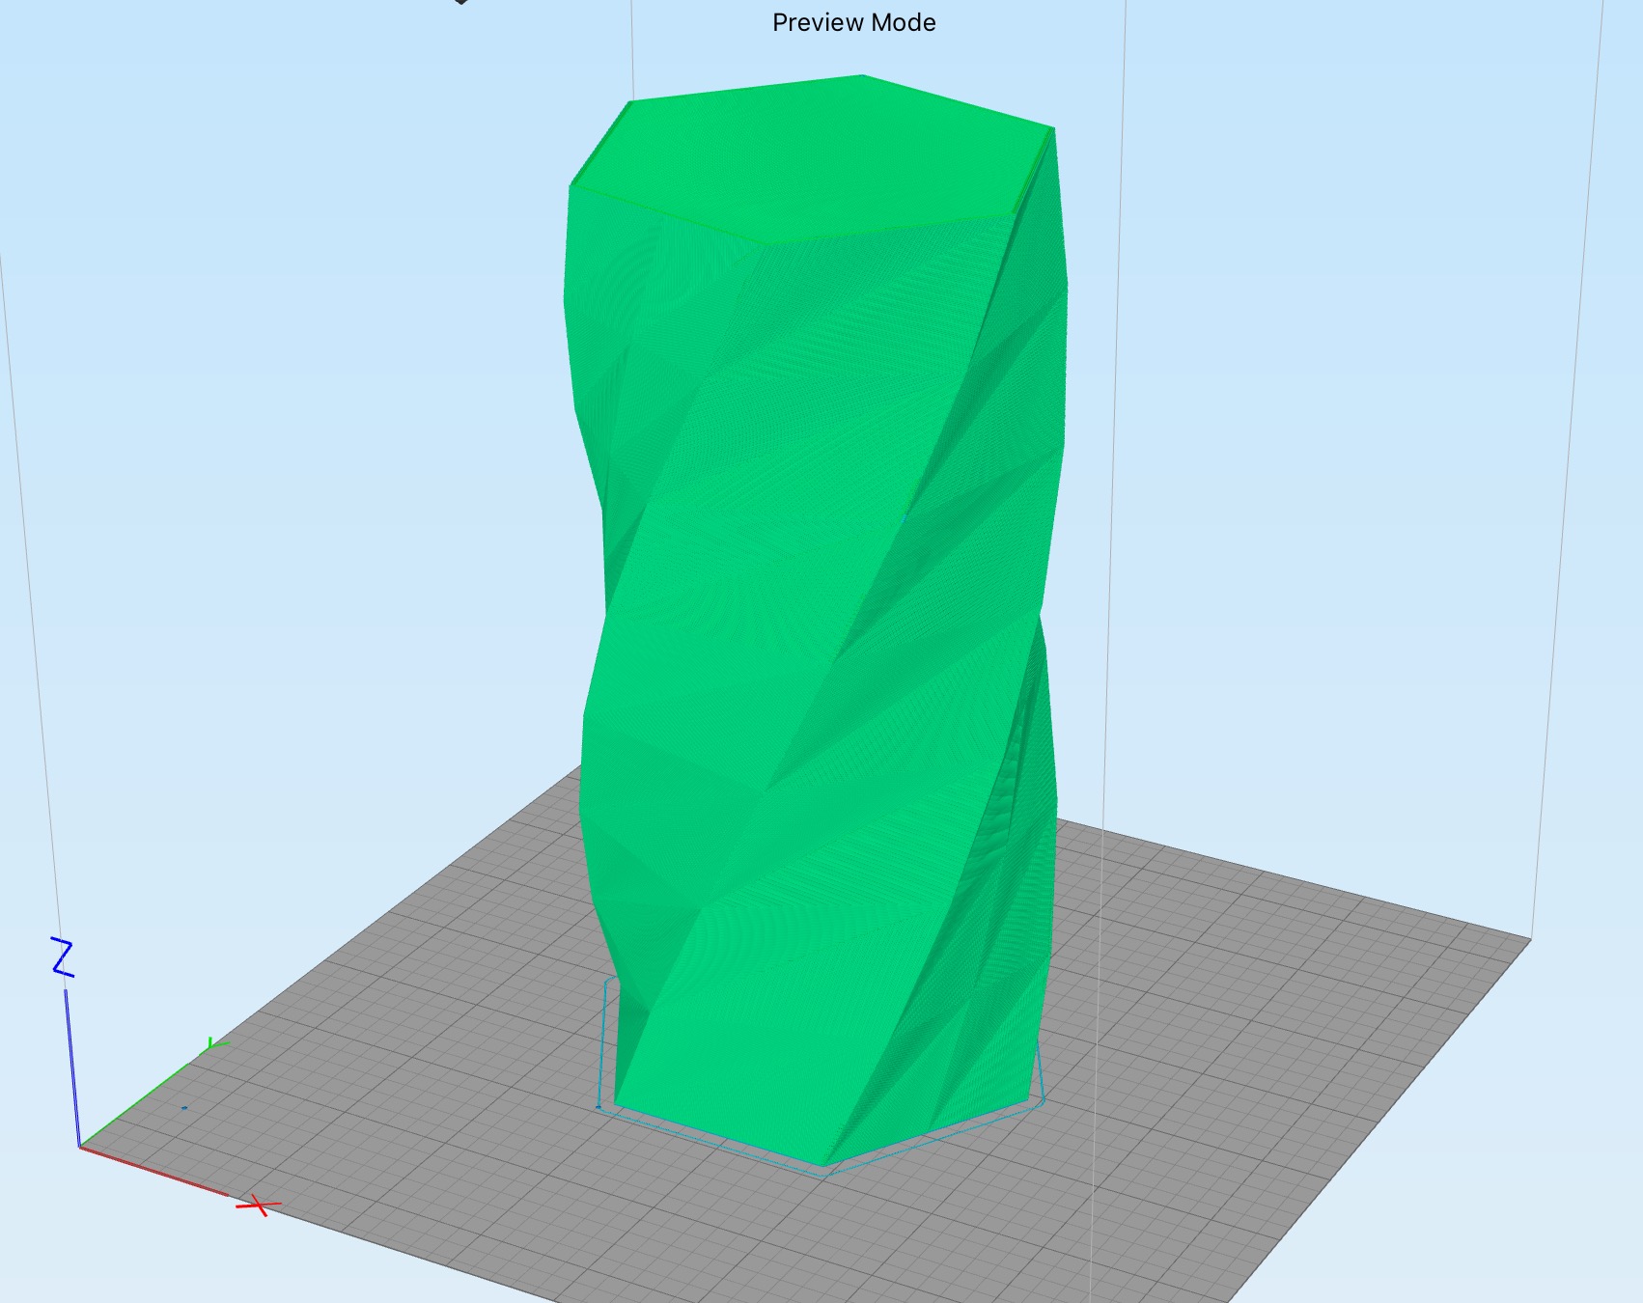Click the dark partial icon at top edge
Screen dimensions: 1643x1303
[x=461, y=2]
